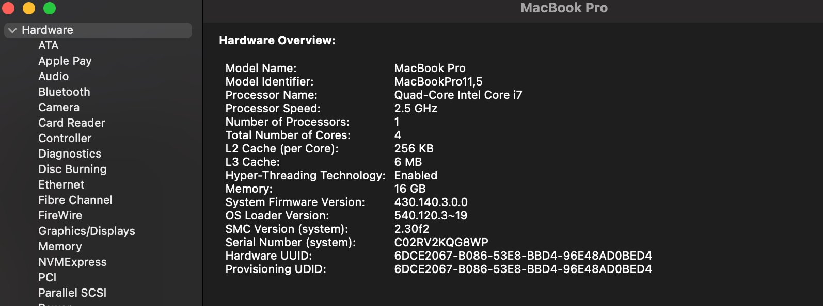
Task: Select PCI in the sidebar
Action: coord(48,278)
